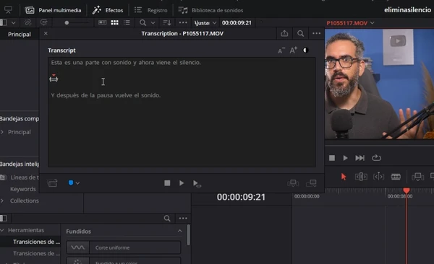Switch to thumbnail grid view

(114, 22)
